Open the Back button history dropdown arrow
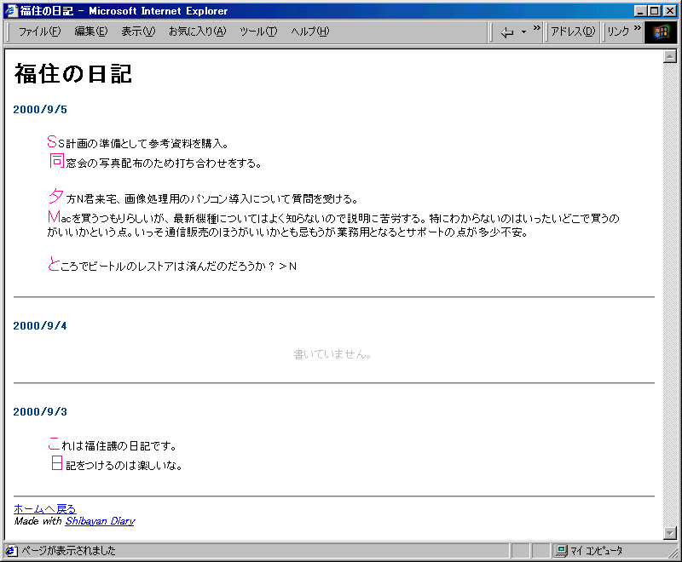Image resolution: width=682 pixels, height=562 pixels. pos(523,32)
